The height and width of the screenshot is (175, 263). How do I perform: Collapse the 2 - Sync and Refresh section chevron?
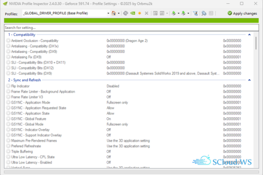click(249, 80)
